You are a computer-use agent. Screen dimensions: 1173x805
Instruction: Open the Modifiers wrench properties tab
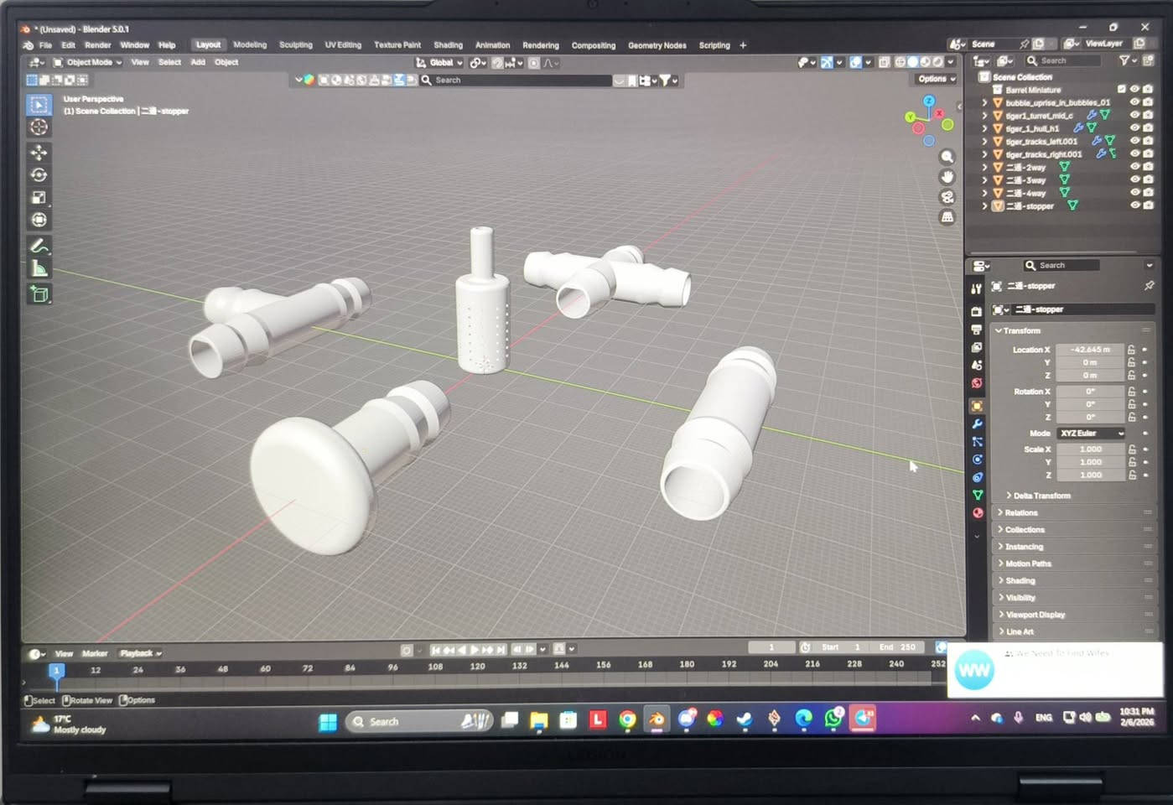(x=977, y=424)
